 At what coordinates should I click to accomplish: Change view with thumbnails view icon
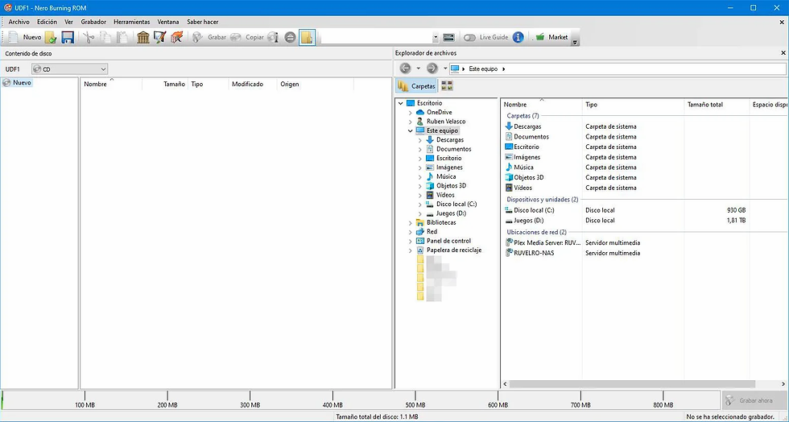[447, 86]
